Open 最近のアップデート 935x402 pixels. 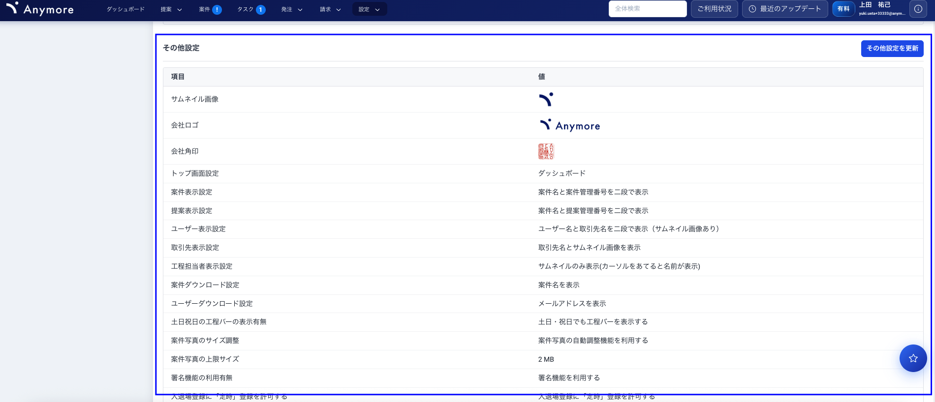coord(785,9)
